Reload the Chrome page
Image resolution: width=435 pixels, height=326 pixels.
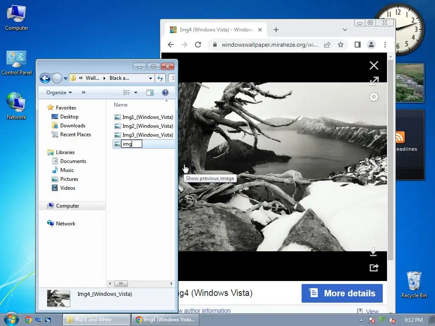198,45
